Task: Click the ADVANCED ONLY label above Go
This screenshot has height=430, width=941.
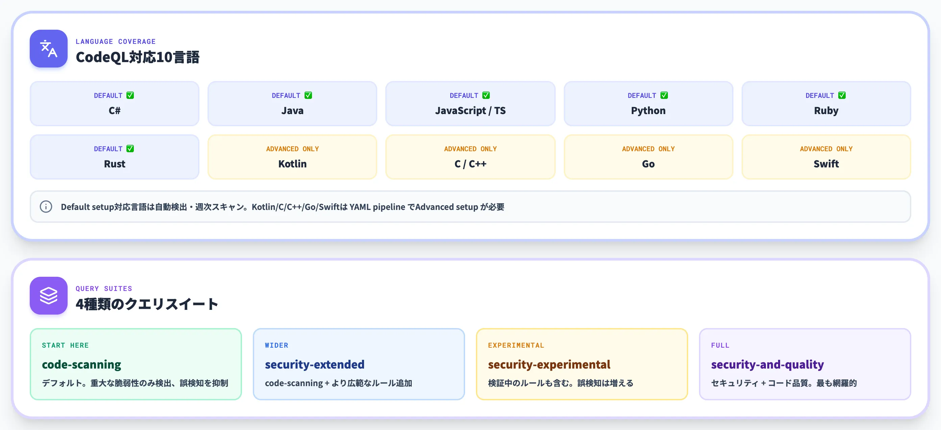Action: [x=648, y=149]
